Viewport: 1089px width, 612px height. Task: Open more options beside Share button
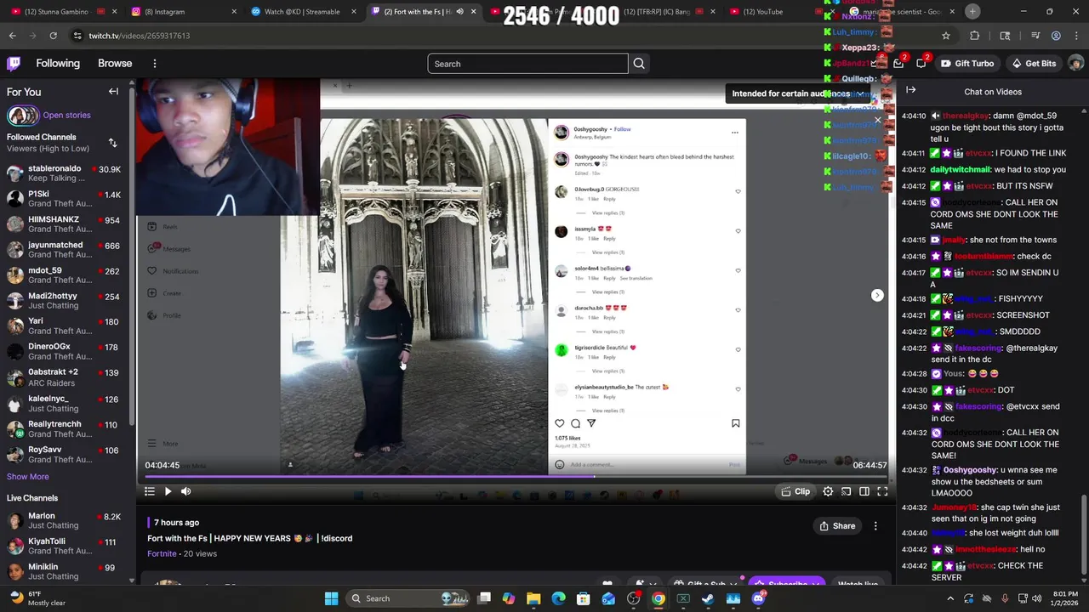875,526
